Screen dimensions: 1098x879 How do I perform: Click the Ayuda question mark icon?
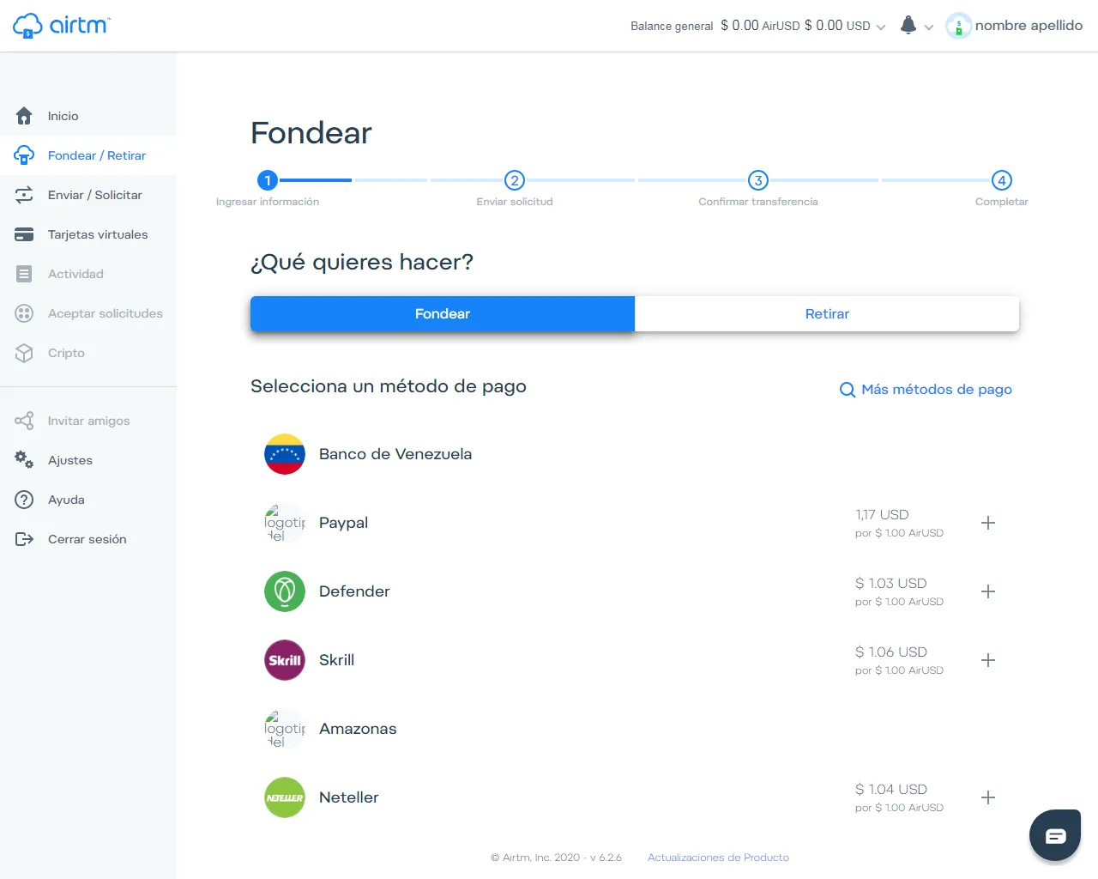[x=24, y=500]
